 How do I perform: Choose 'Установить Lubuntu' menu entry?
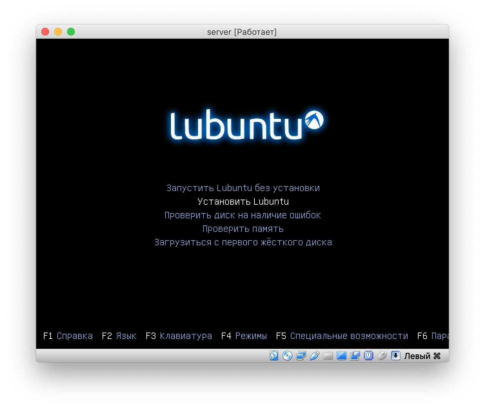click(x=243, y=201)
